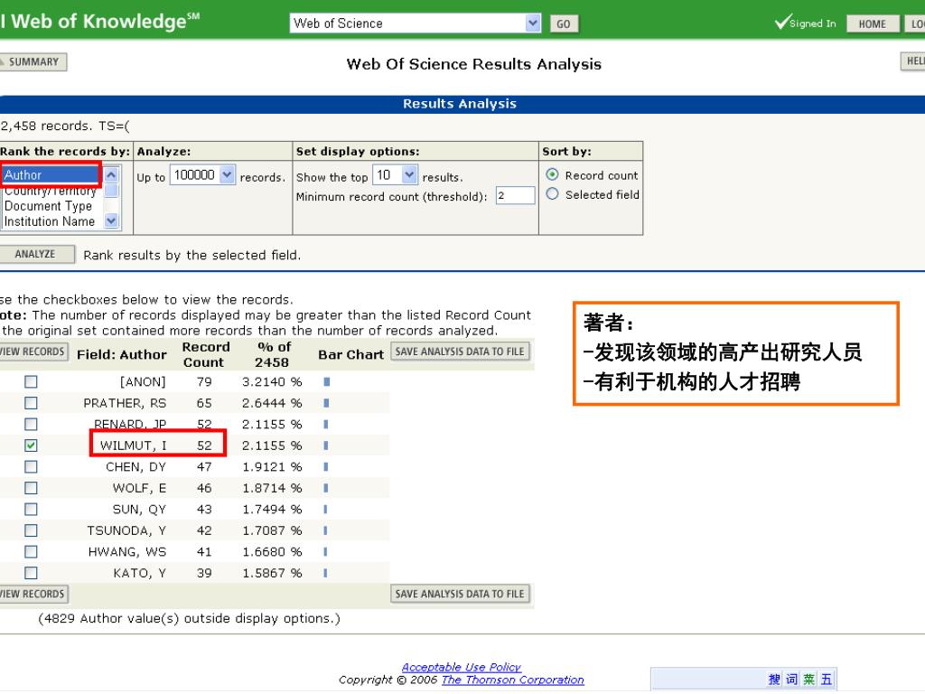Click the HELP button

pyautogui.click(x=913, y=61)
